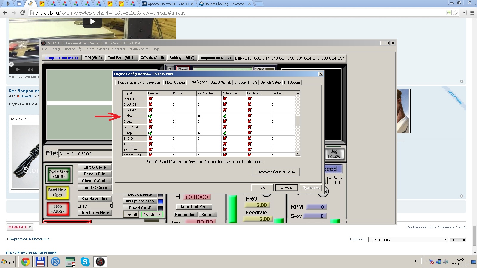Cancel the dialog with Отмена
Screen dimensions: 477x268
pos(286,188)
